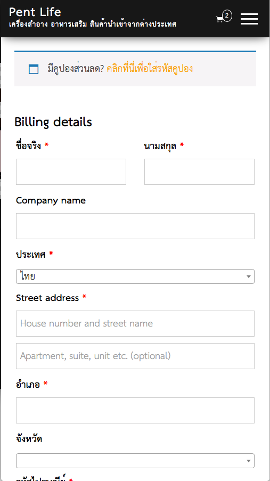270x481 pixels.
Task: Click the Apartment, suite, unit field
Action: point(135,356)
